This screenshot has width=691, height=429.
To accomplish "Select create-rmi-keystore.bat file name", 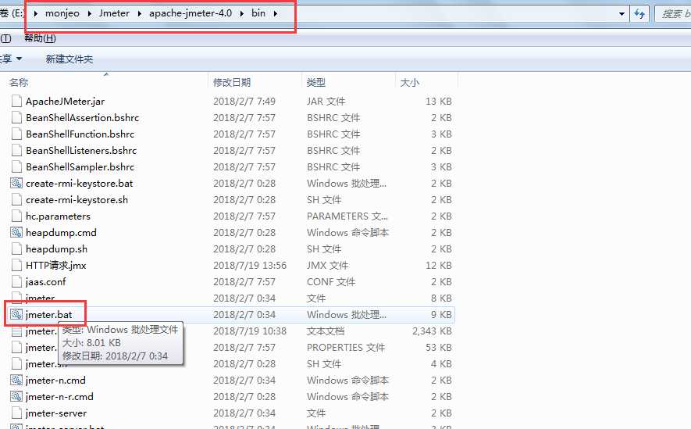I will 80,183.
